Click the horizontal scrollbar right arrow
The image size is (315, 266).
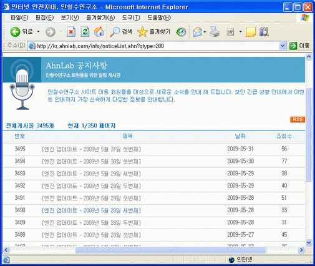click(301, 250)
